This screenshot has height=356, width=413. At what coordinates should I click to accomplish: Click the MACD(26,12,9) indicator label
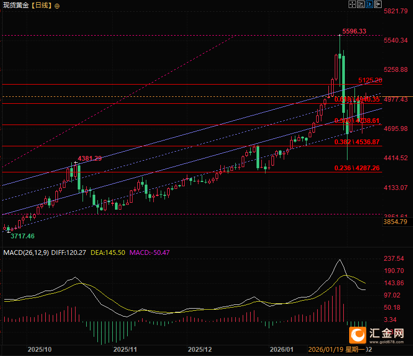26,253
